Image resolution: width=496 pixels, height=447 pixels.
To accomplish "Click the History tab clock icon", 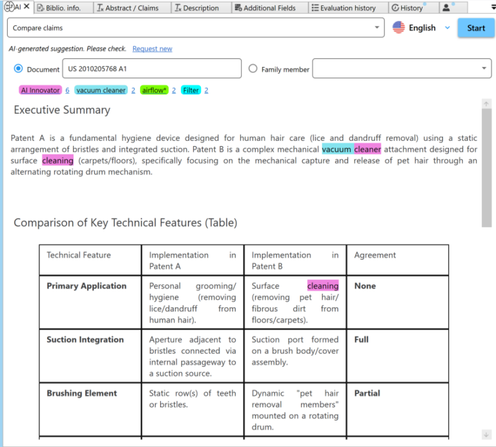I will tap(395, 8).
